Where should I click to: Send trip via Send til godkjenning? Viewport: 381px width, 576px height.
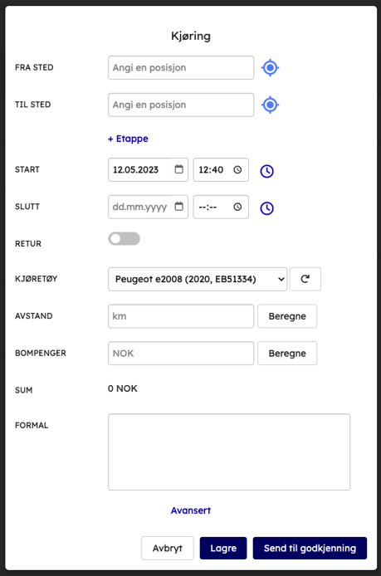point(310,548)
